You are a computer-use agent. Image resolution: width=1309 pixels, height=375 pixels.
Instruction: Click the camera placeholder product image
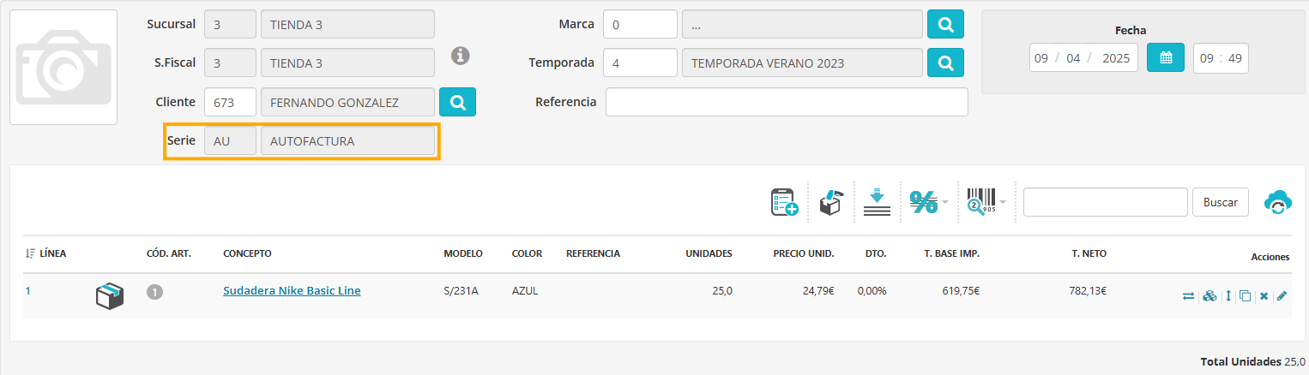(63, 68)
